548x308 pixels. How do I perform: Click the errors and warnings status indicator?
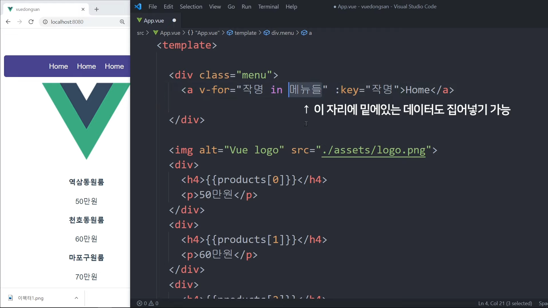[148, 303]
